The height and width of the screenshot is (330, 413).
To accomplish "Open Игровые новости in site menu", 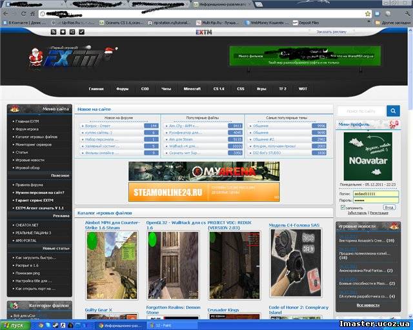I will 30,160.
